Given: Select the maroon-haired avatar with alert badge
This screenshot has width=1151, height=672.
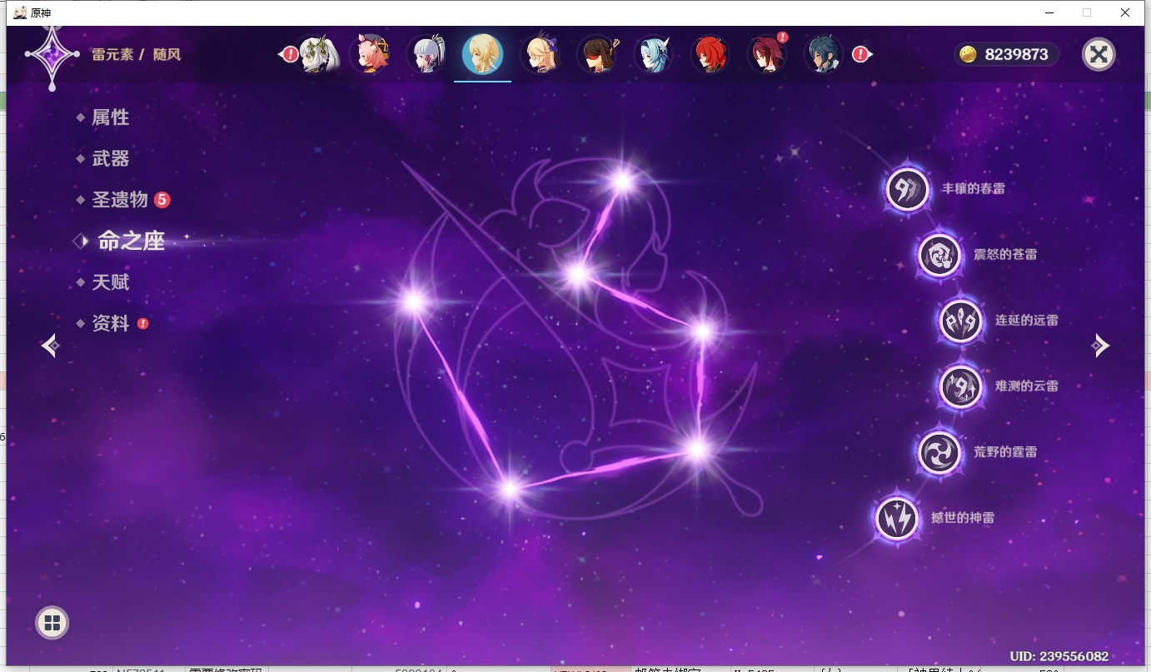Looking at the screenshot, I should coord(767,54).
